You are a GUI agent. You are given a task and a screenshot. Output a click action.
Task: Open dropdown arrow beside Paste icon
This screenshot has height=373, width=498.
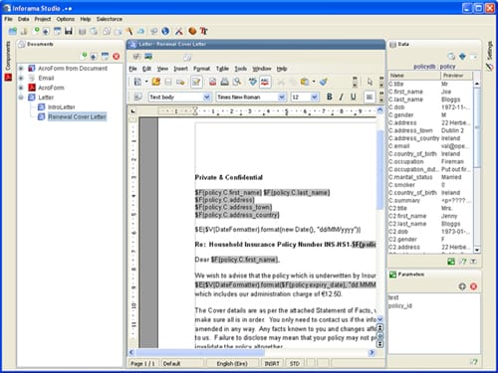point(314,82)
